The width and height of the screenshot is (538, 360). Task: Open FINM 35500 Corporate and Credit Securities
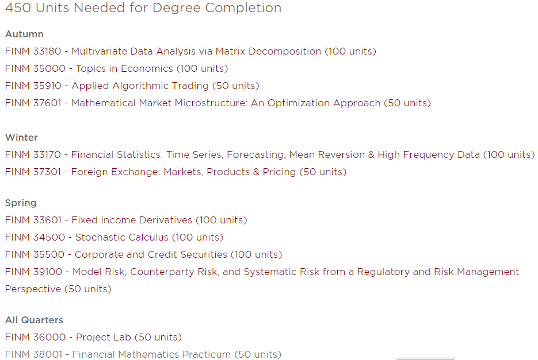click(x=143, y=254)
